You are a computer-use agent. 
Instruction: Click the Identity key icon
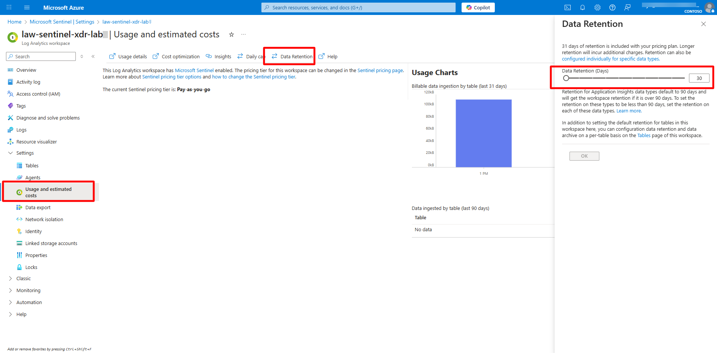click(x=19, y=231)
